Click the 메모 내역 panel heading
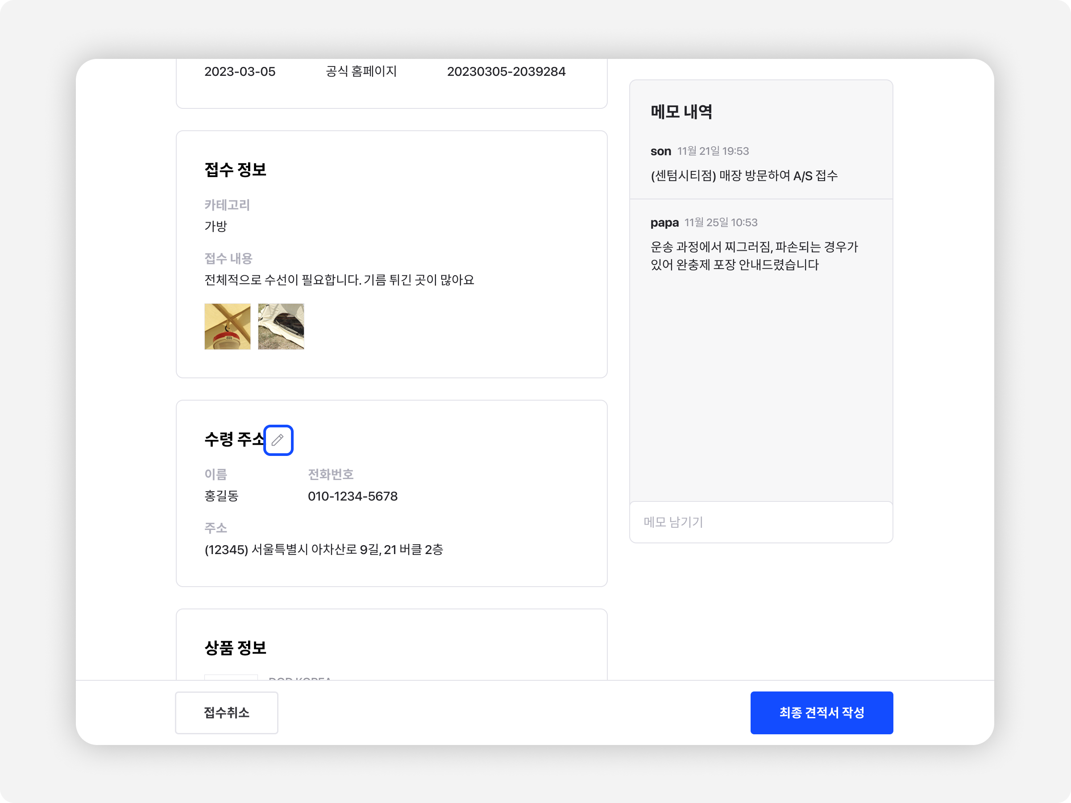1071x803 pixels. click(x=681, y=112)
